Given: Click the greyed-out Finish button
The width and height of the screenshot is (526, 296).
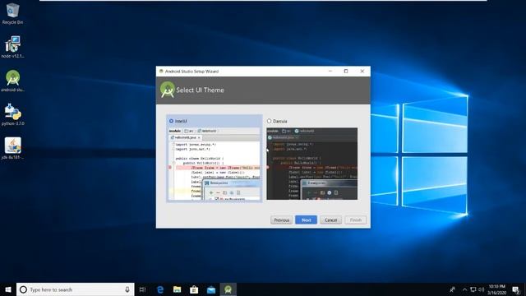Looking at the screenshot, I should point(356,220).
